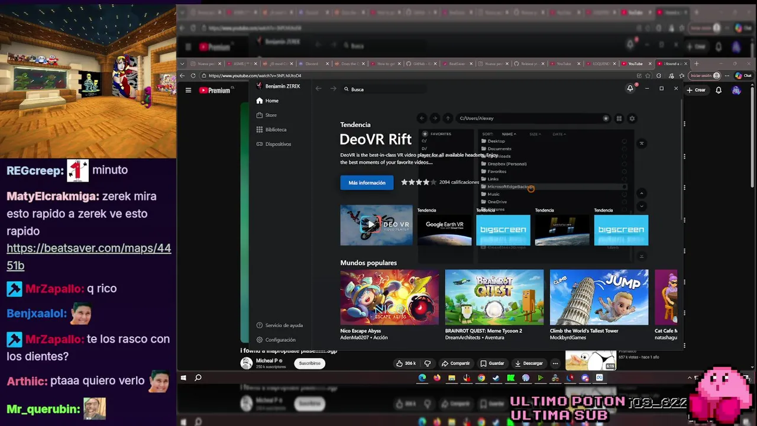Screen dimensions: 757x426
Task: Open the OneDrive folder
Action: click(494, 202)
